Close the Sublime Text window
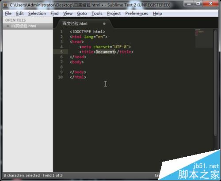221x181 pixels. (211, 4)
